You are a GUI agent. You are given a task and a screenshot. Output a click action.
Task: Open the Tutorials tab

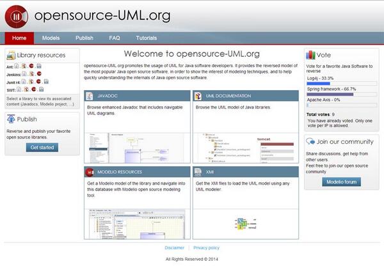pyautogui.click(x=147, y=38)
